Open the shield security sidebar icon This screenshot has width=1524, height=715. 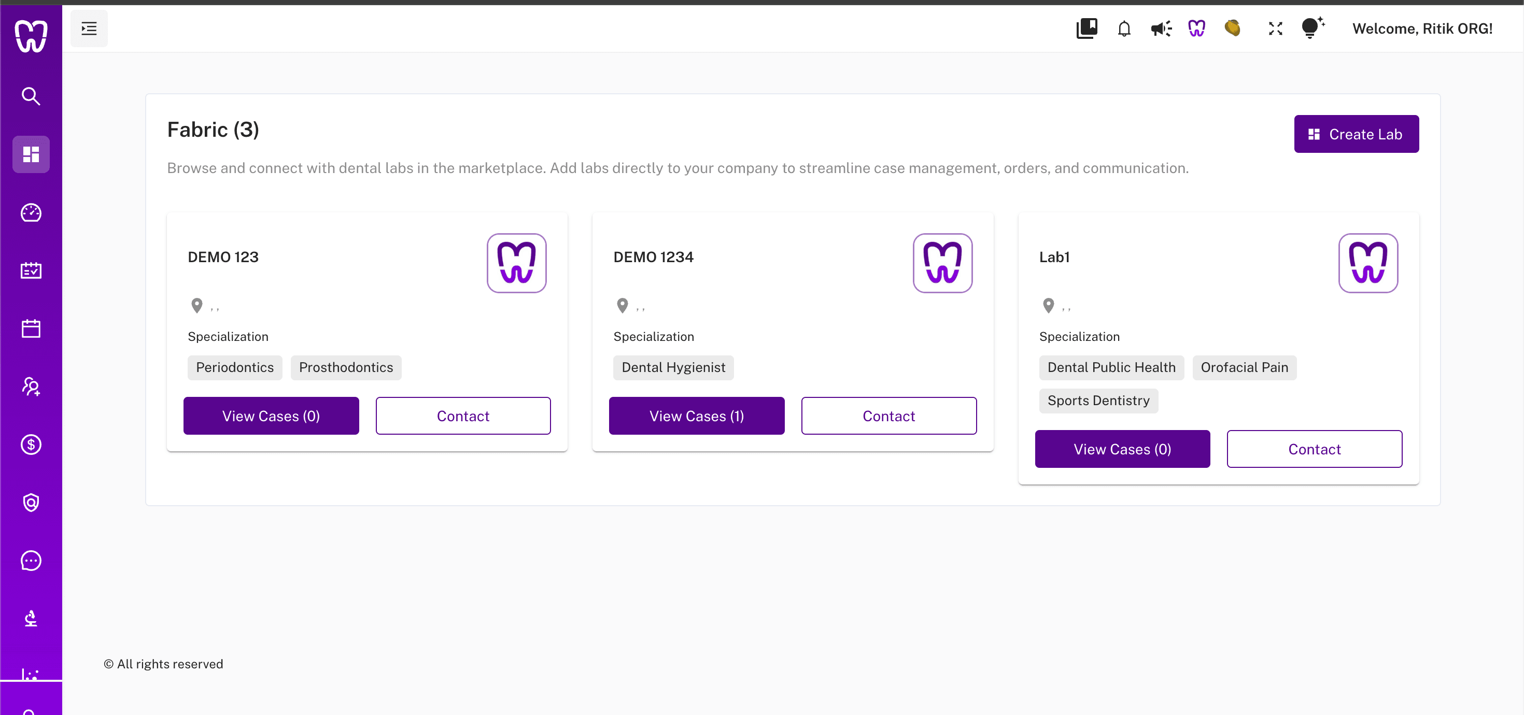(31, 502)
